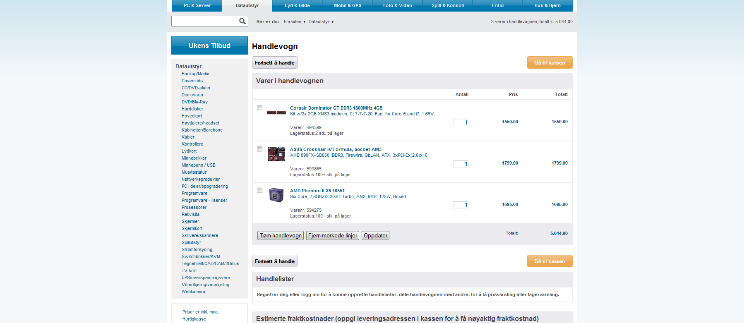The height and width of the screenshot is (323, 744).
Task: Open Hovedkort category
Action: [x=192, y=116]
